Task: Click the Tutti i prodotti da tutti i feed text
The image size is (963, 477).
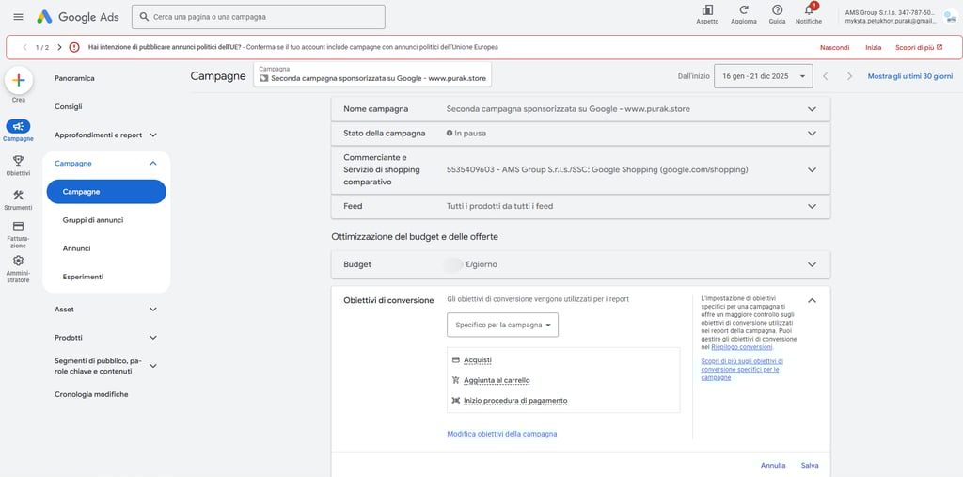Action: (500, 207)
